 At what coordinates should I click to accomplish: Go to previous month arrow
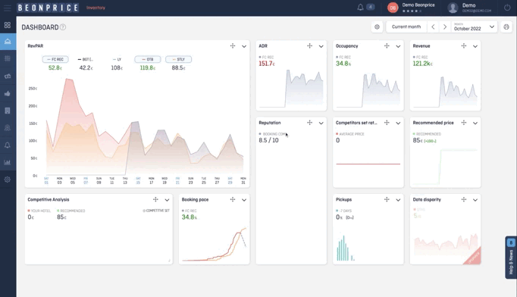click(433, 27)
